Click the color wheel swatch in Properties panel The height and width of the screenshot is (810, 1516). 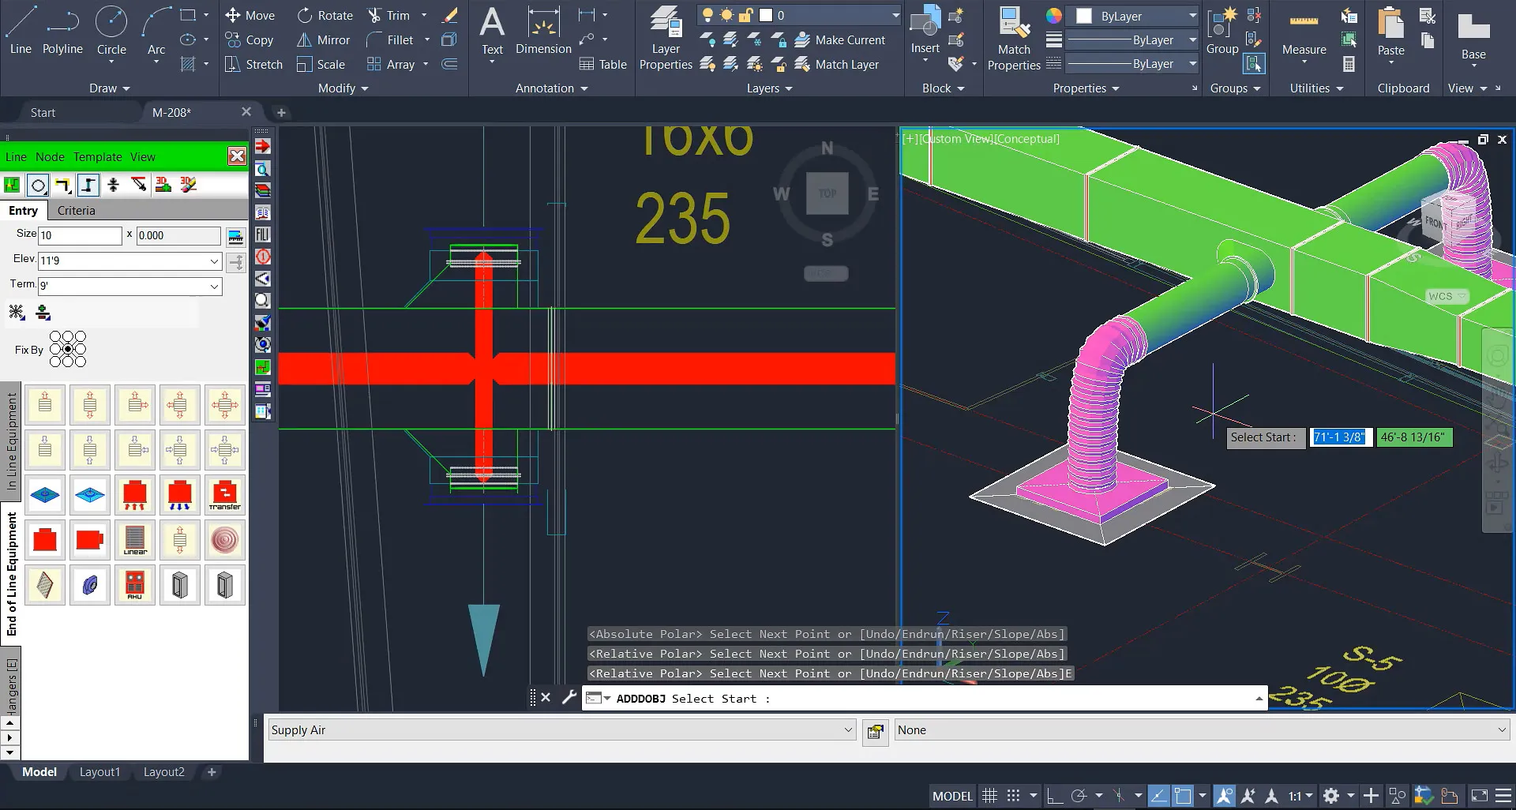[1053, 15]
